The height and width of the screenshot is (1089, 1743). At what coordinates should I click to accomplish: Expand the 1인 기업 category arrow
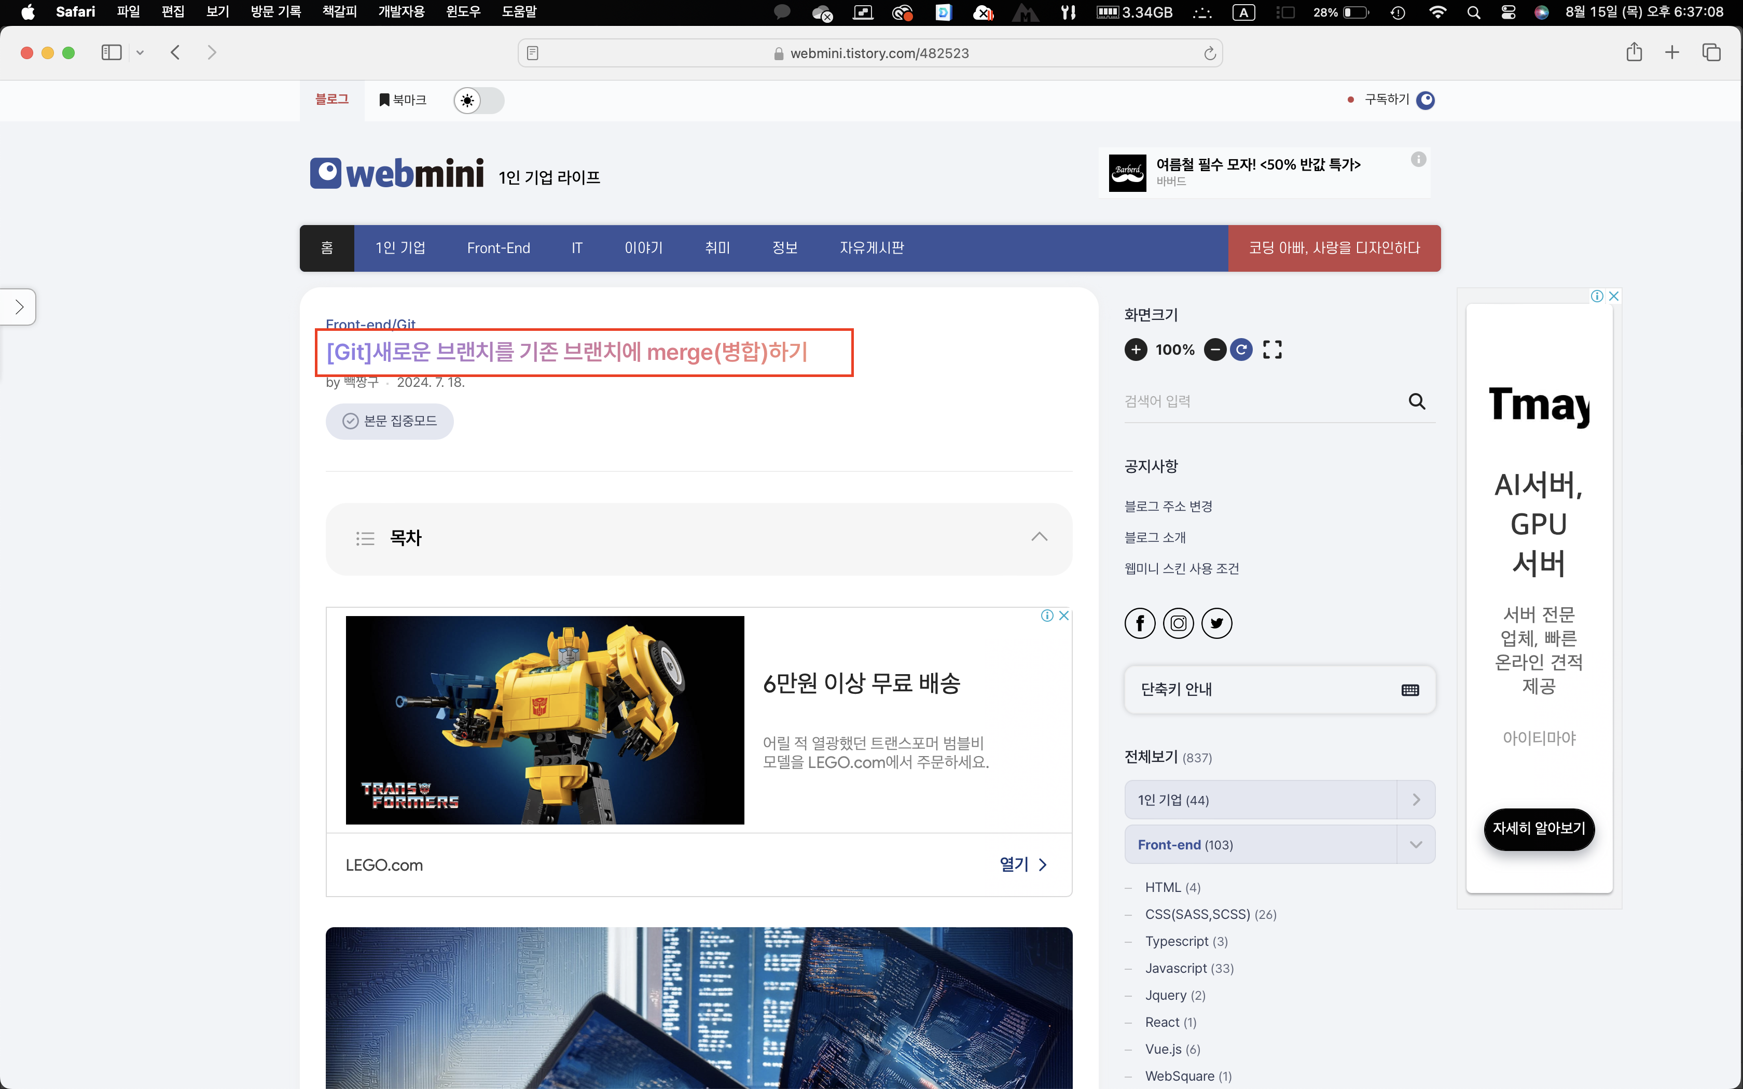coord(1415,800)
